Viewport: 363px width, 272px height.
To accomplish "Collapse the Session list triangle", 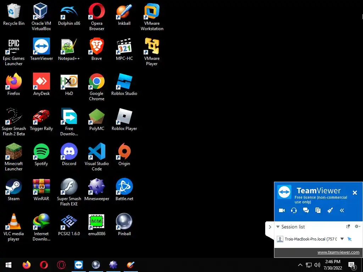I will click(278, 227).
